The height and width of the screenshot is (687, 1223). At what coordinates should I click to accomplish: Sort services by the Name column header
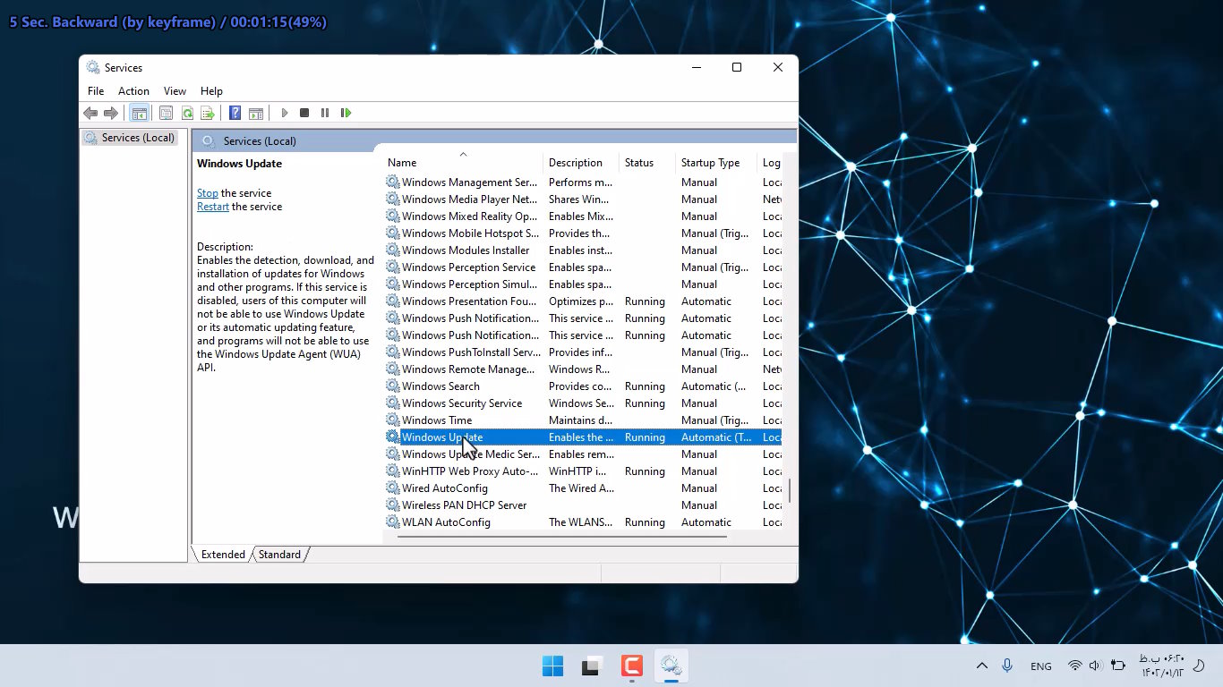tap(463, 163)
